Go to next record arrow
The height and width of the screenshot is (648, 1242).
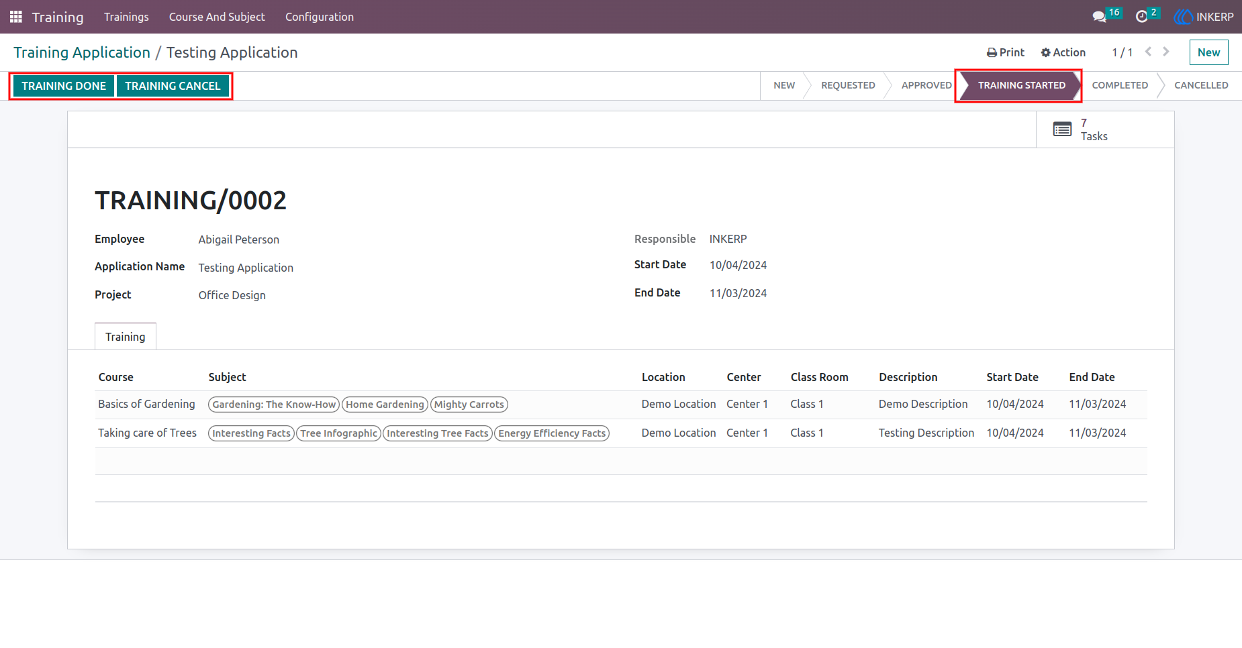(1166, 52)
